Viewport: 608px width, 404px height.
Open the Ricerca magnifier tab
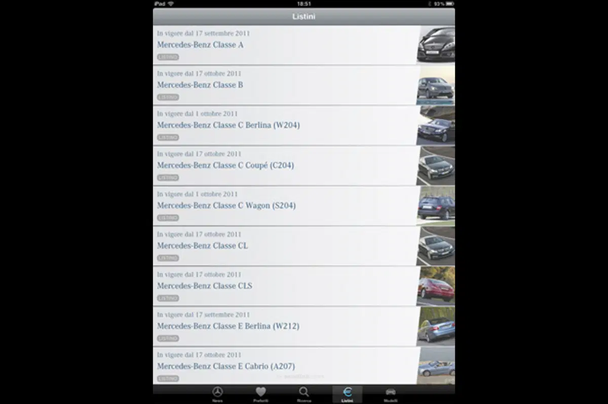click(304, 394)
